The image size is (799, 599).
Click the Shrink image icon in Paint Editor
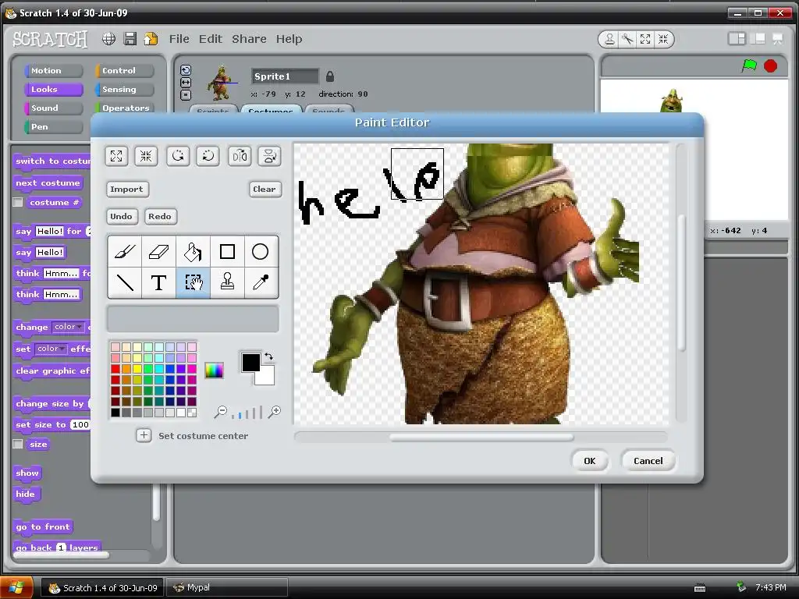pos(146,156)
